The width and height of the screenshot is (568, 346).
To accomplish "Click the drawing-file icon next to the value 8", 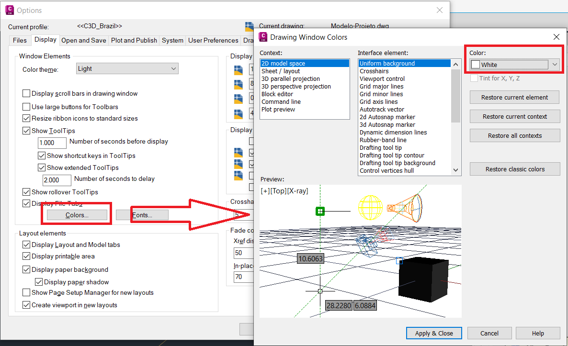I will tap(238, 83).
